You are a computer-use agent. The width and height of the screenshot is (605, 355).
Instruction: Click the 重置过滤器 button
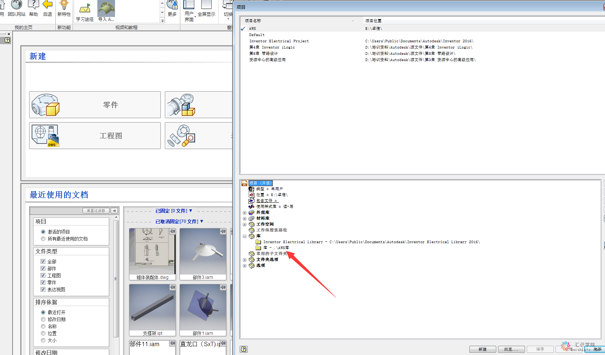(x=96, y=211)
